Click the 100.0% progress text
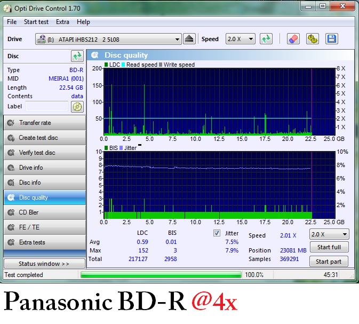 pos(254,275)
